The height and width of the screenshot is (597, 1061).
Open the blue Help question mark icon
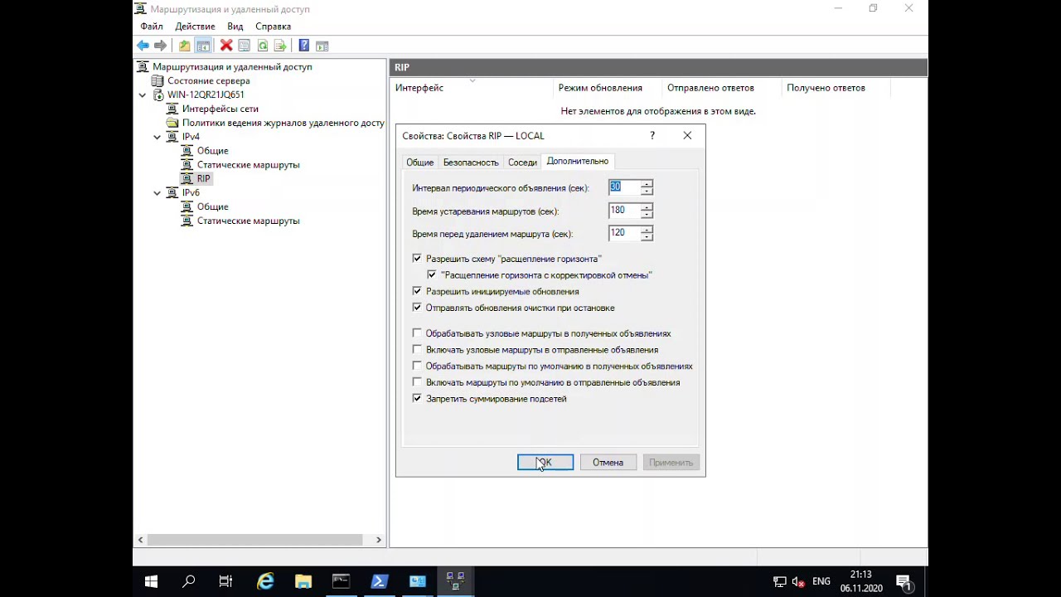[303, 46]
